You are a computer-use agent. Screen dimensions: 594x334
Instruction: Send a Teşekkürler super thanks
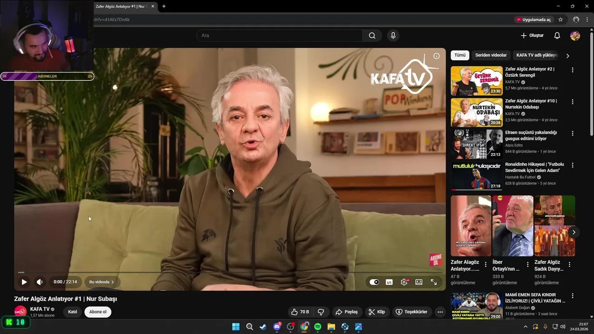(411, 312)
